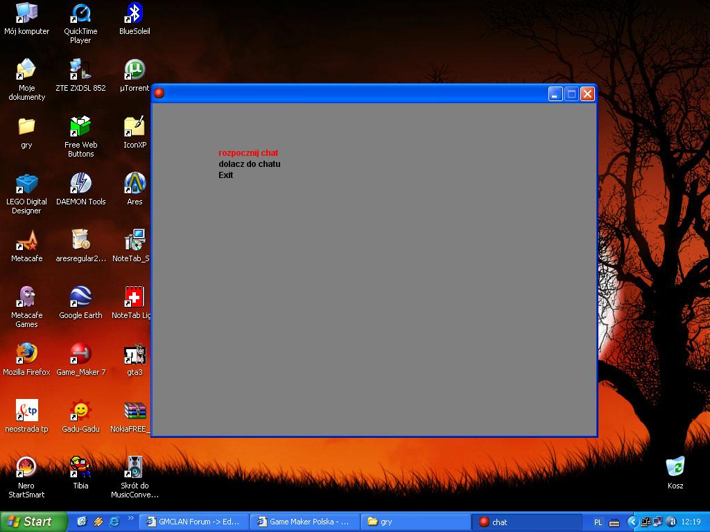Open the Gadu-Gadu messenger icon
Image resolution: width=710 pixels, height=532 pixels.
[80, 411]
